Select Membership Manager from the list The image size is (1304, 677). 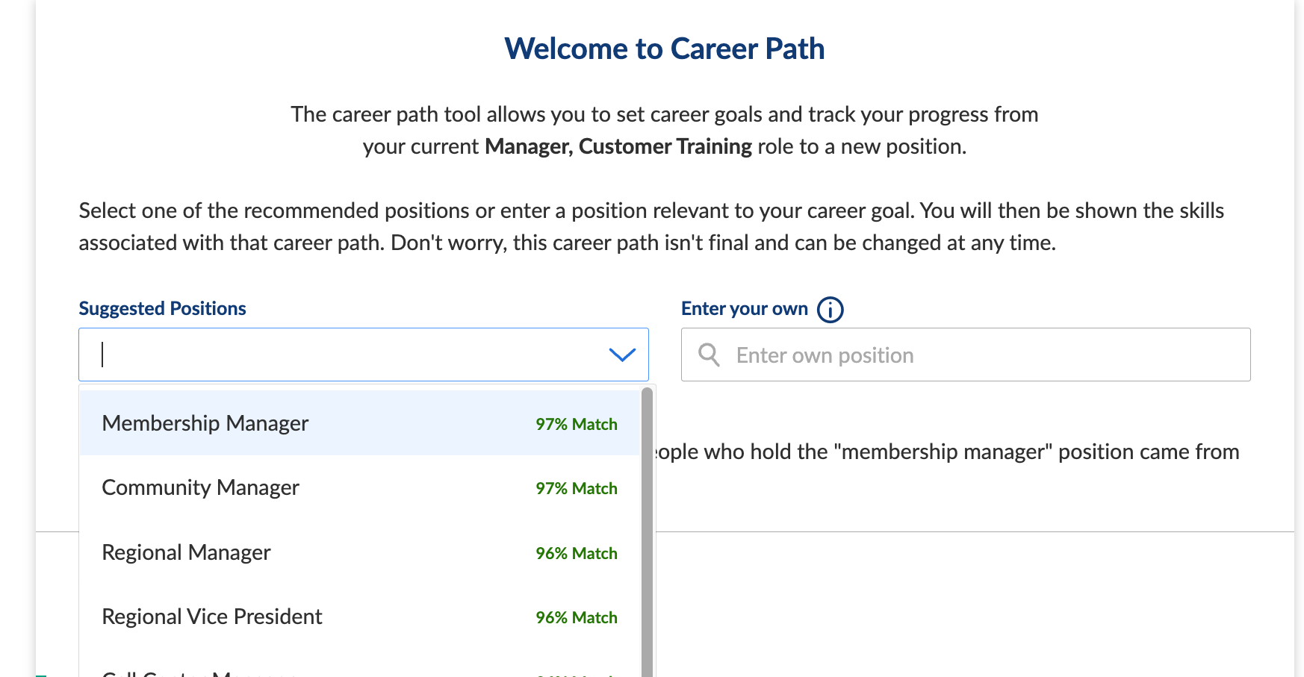tap(205, 423)
